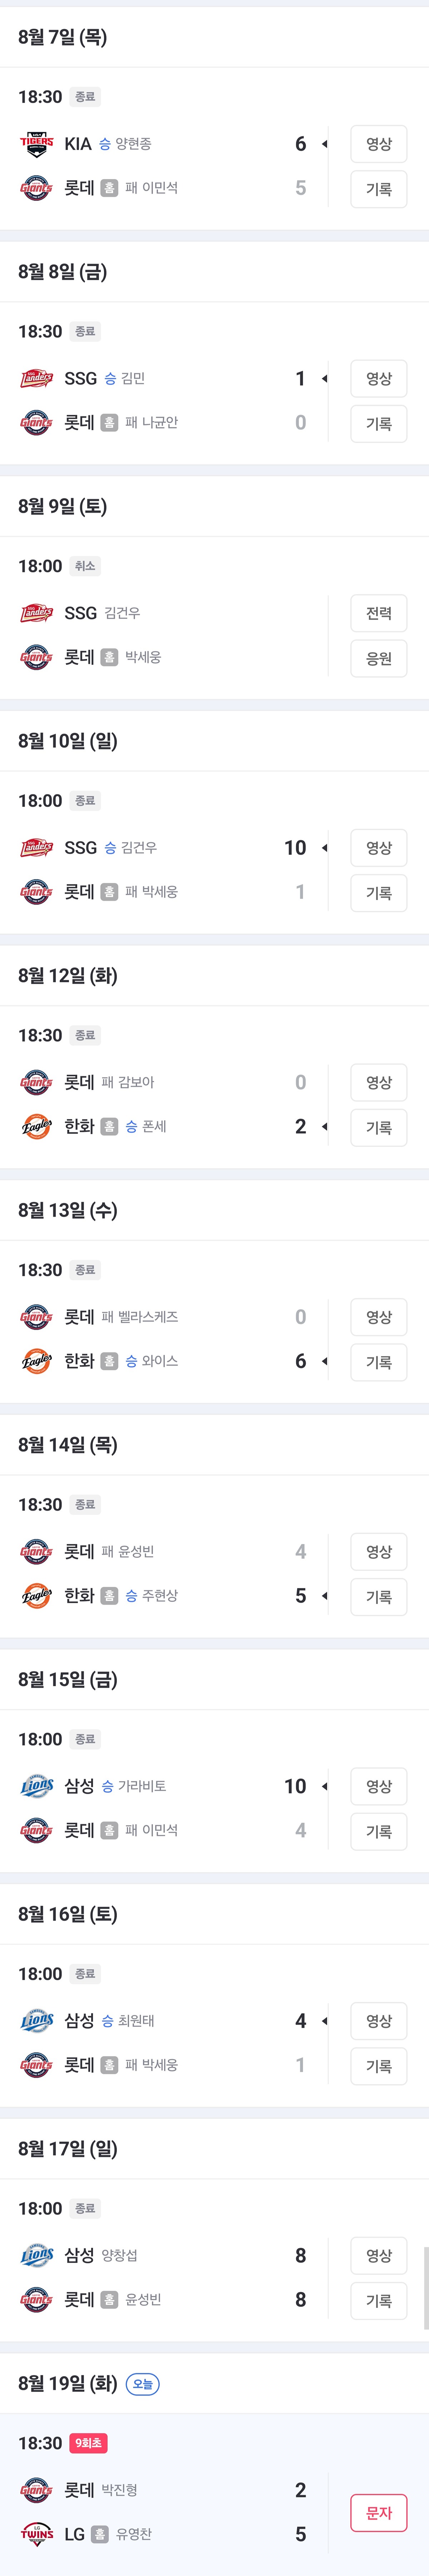The height and width of the screenshot is (2576, 429).
Task: Click the 9회초 live inning badge
Action: [x=89, y=2443]
